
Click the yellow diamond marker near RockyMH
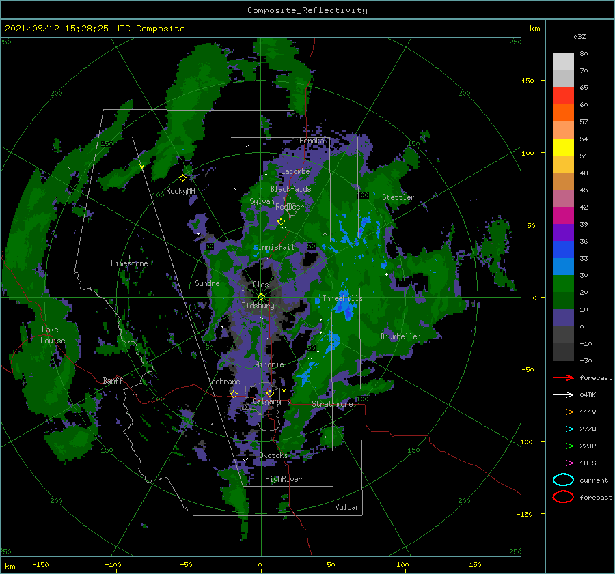click(x=182, y=178)
